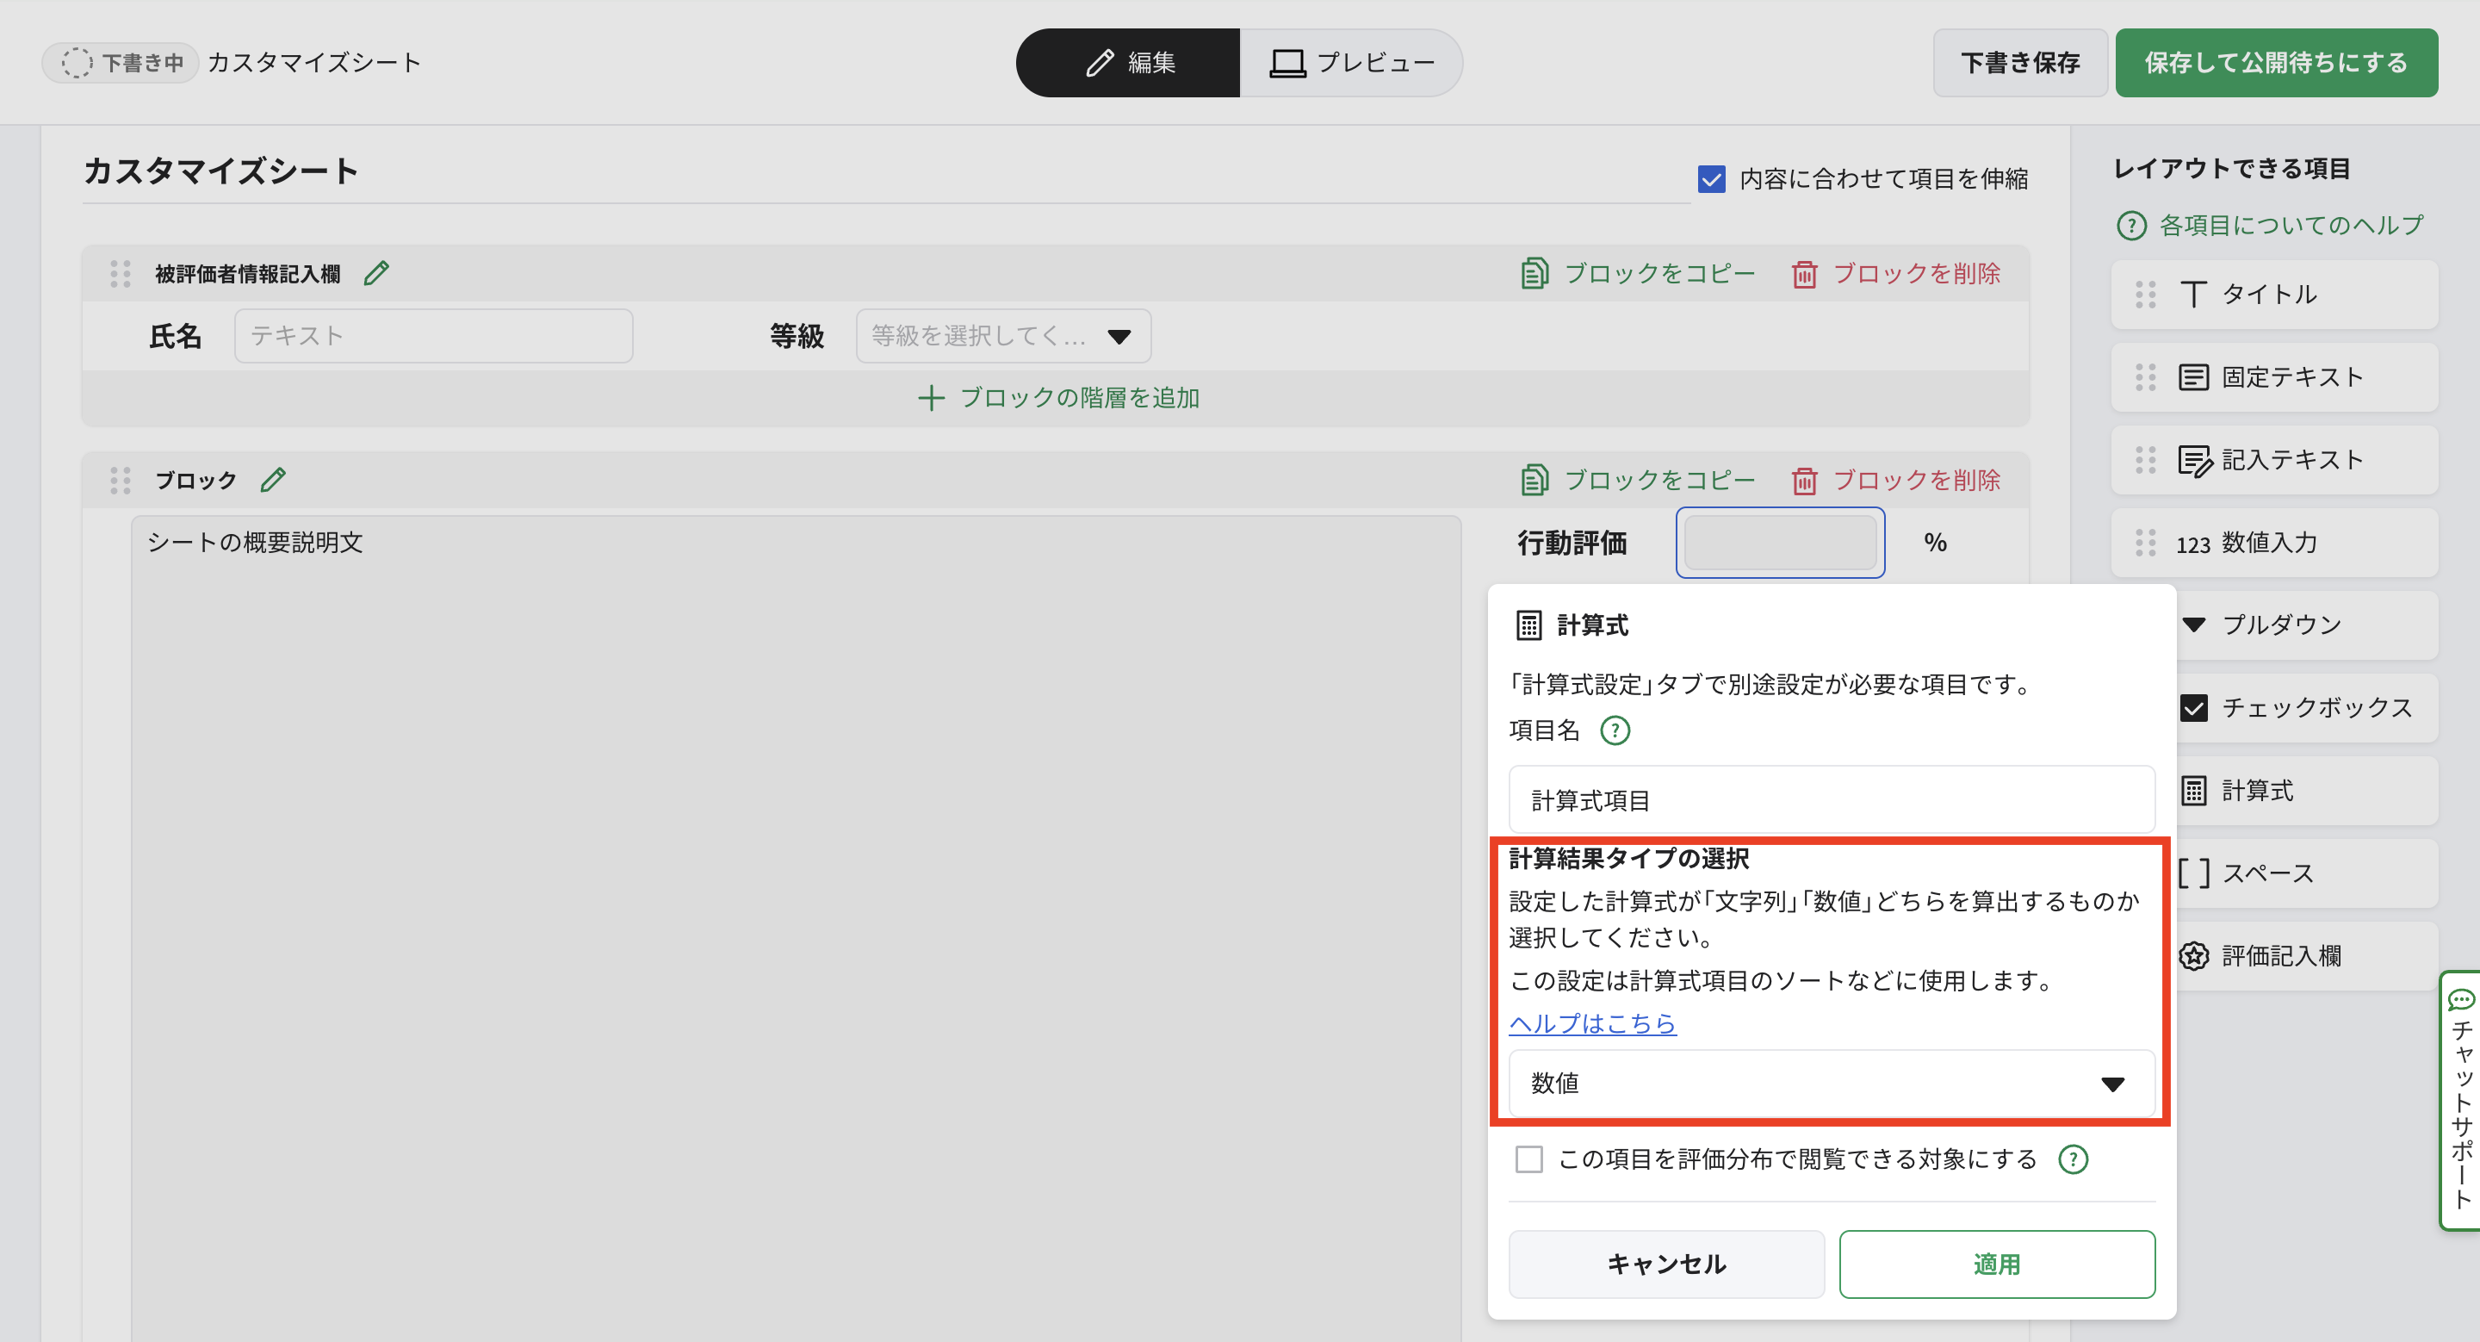The height and width of the screenshot is (1342, 2480).
Task: Switch to the プレビュー tab
Action: (x=1351, y=63)
